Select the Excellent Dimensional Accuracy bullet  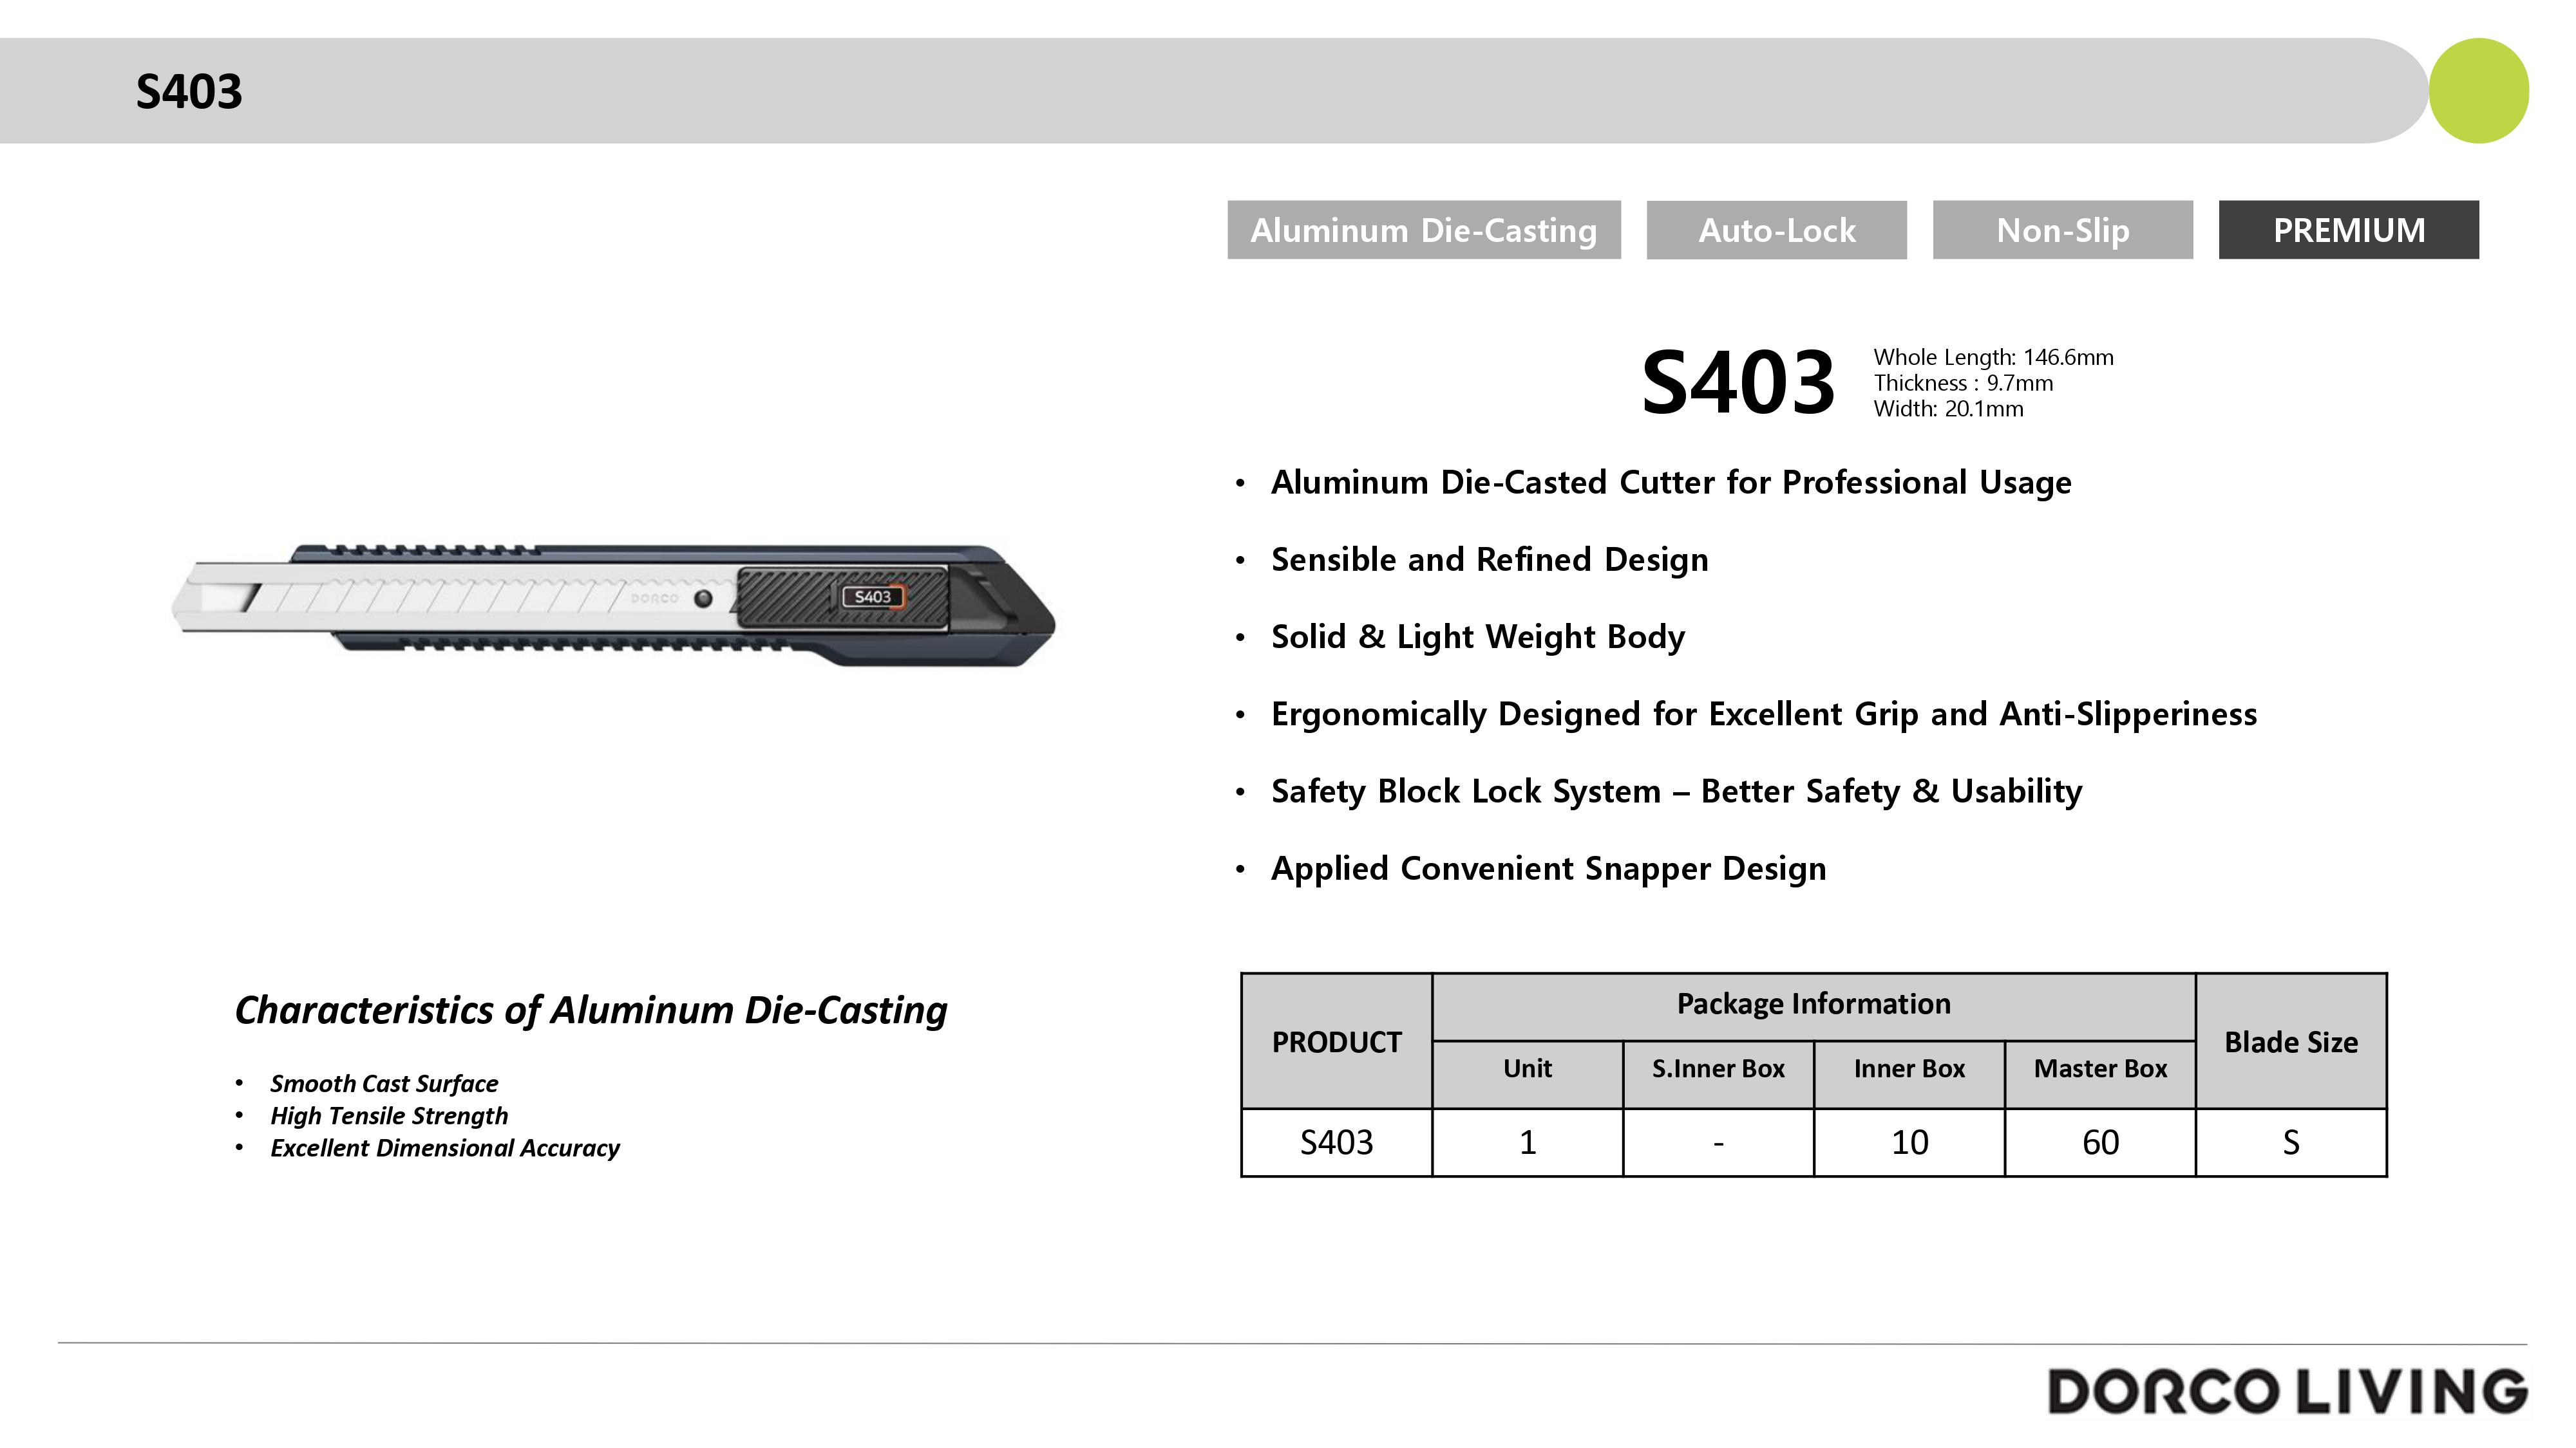(445, 1148)
